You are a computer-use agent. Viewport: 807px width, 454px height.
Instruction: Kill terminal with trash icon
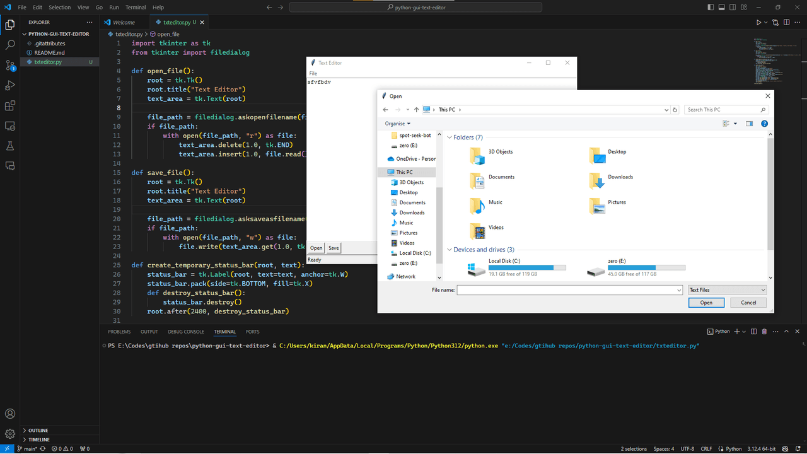[x=764, y=332]
